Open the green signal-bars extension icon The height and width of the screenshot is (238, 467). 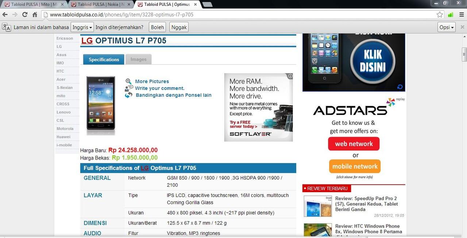click(x=451, y=15)
